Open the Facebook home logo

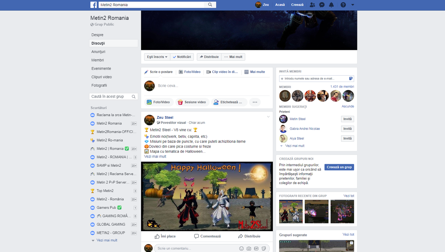coord(94,5)
